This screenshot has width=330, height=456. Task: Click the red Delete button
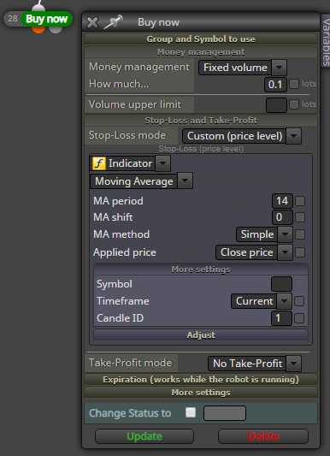[x=263, y=436]
